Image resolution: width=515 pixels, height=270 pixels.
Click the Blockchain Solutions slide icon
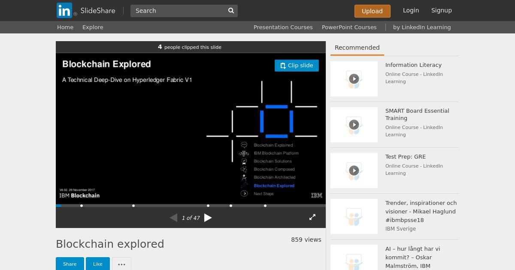click(x=244, y=161)
